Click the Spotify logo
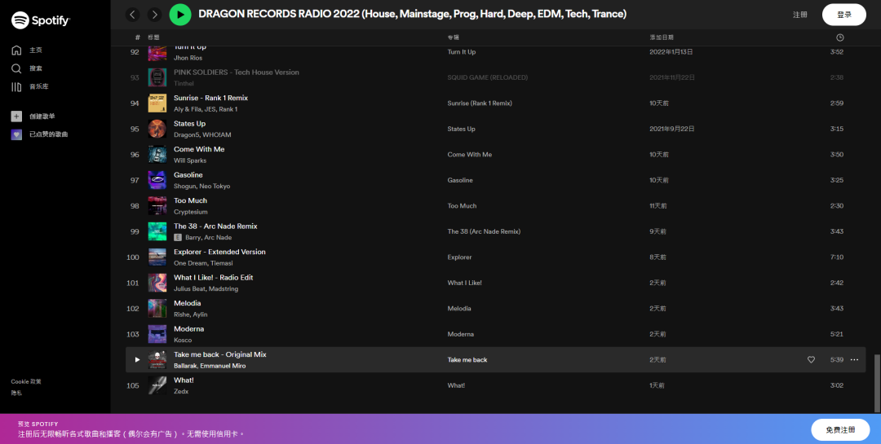 pyautogui.click(x=41, y=20)
